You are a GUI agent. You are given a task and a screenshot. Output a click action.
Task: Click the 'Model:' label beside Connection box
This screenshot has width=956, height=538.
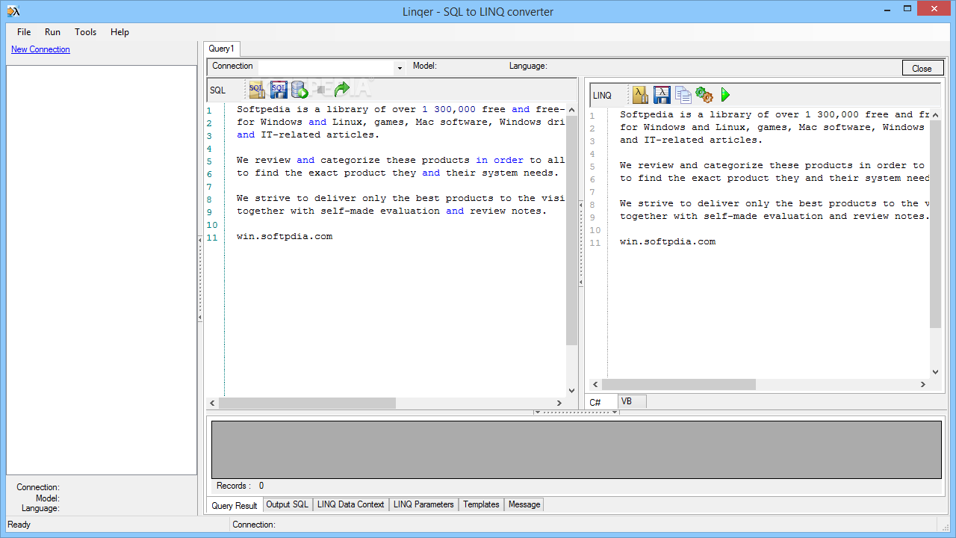point(425,66)
